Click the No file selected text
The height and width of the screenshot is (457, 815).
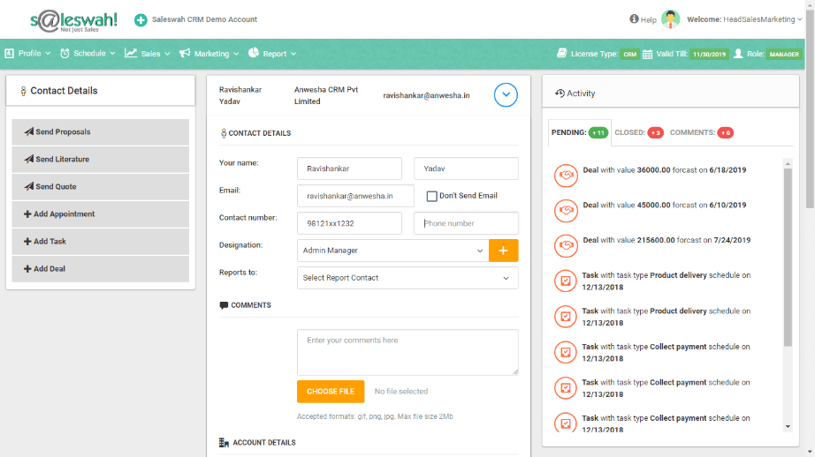[x=401, y=392]
